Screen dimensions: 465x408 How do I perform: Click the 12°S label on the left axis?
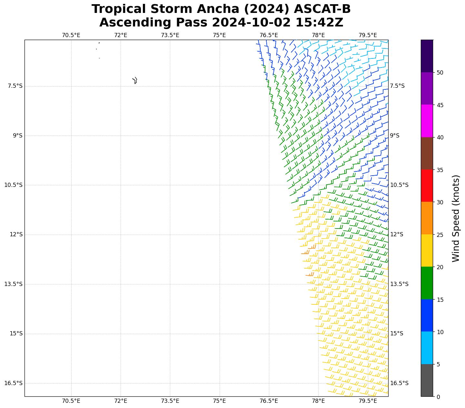16,235
